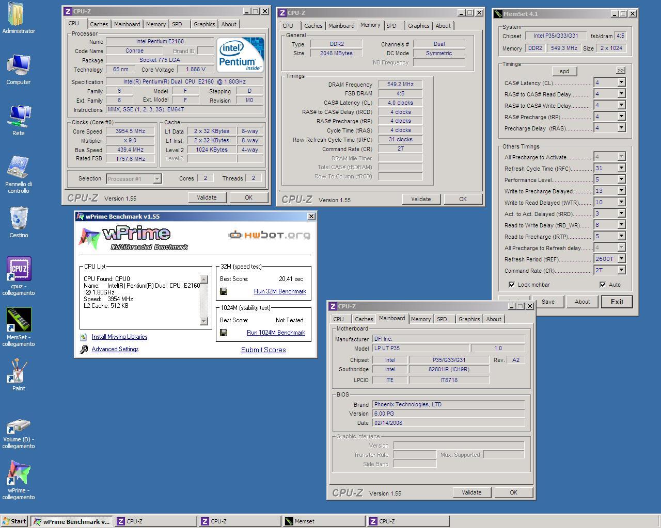The height and width of the screenshot is (528, 661).
Task: Click the Submit Scores link
Action: (x=263, y=350)
